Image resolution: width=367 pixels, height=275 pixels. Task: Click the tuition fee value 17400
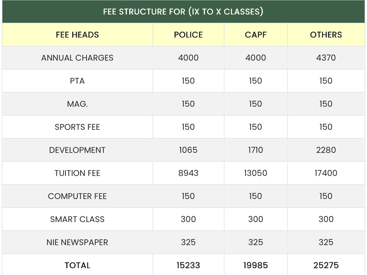[326, 173]
